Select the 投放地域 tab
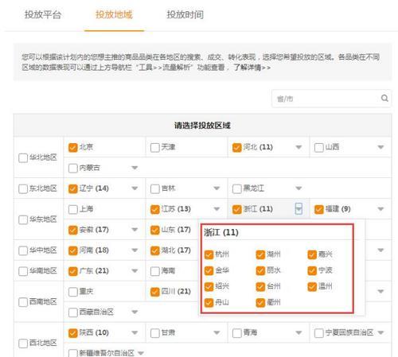The image size is (398, 357). (114, 14)
